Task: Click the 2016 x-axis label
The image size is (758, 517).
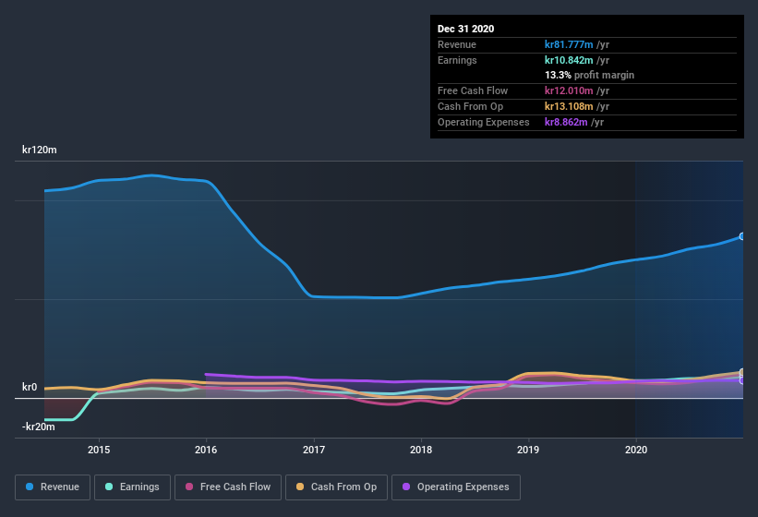Action: point(206,450)
